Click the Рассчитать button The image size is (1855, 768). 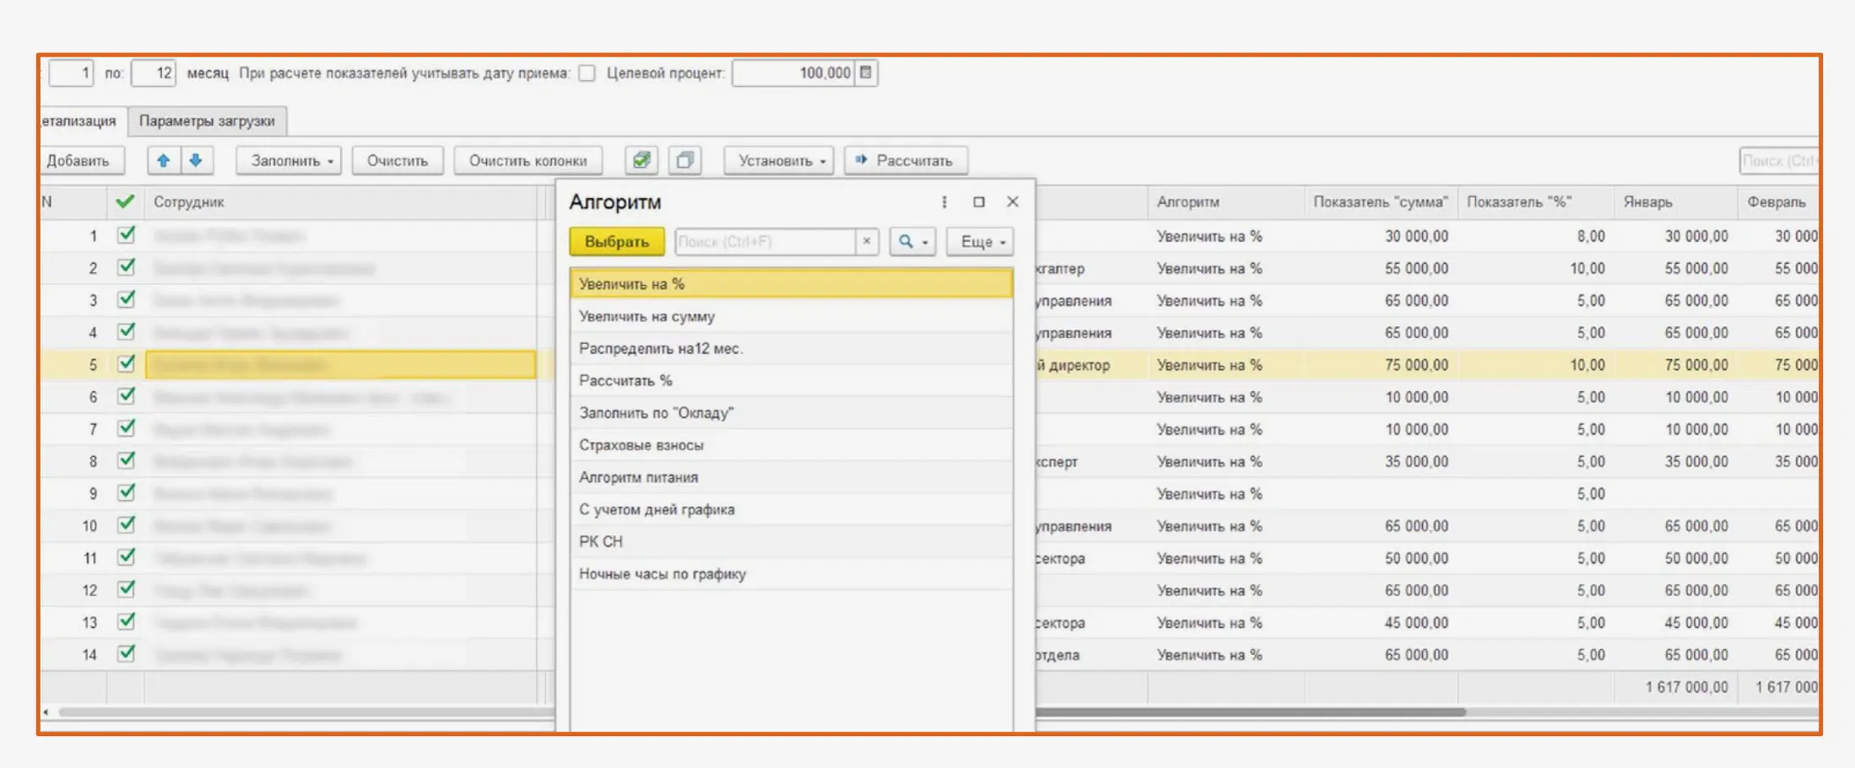(x=906, y=160)
